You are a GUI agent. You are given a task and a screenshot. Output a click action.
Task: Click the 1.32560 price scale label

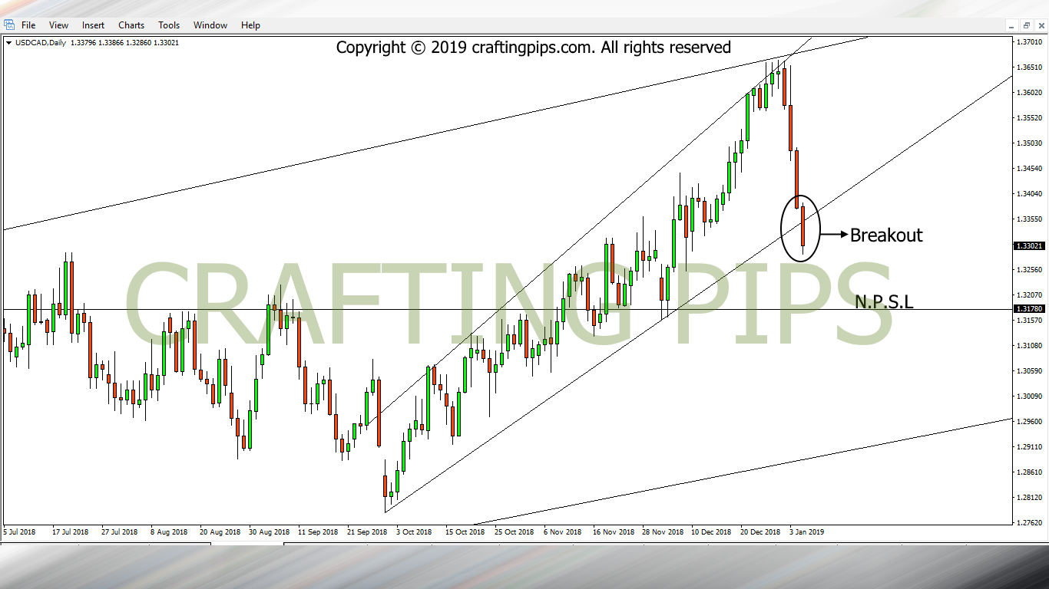pyautogui.click(x=1027, y=270)
